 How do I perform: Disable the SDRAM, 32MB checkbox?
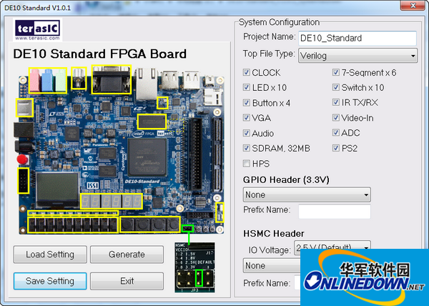(247, 149)
